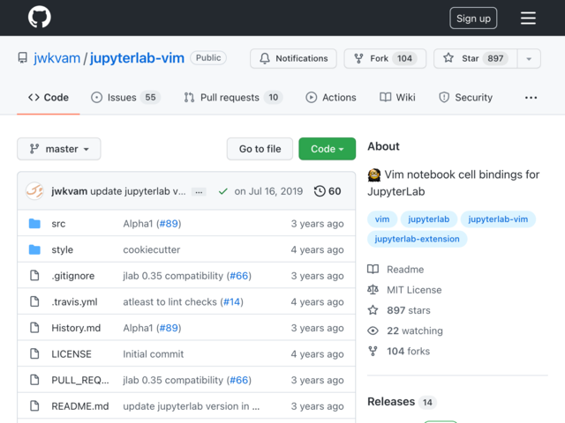565x423 pixels.
Task: Open the LICENSE file name
Action: pyautogui.click(x=72, y=354)
